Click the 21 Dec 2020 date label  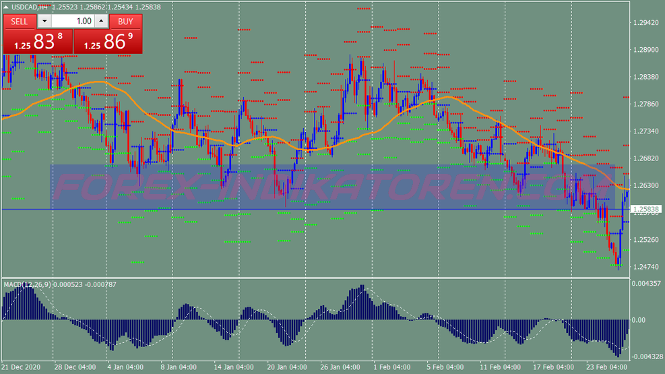21,367
